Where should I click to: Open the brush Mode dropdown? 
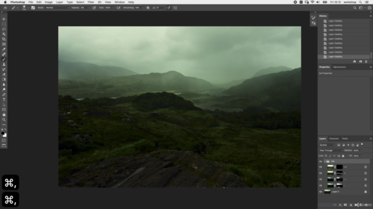57,8
